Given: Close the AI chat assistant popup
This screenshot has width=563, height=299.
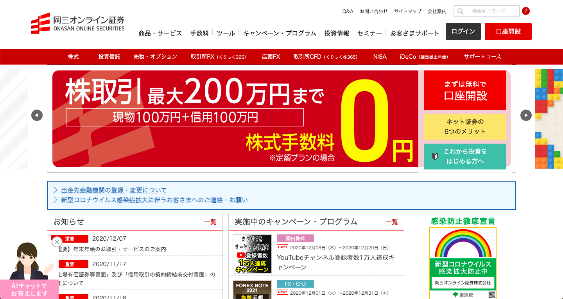Looking at the screenshot, I should click(57, 242).
